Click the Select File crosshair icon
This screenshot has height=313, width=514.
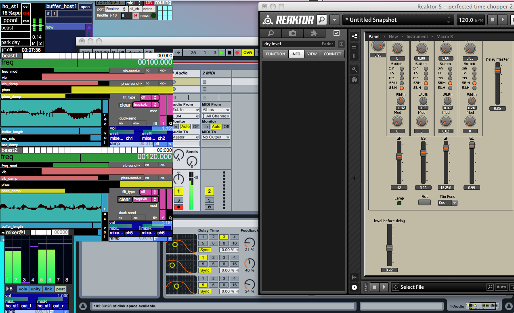tap(395, 287)
